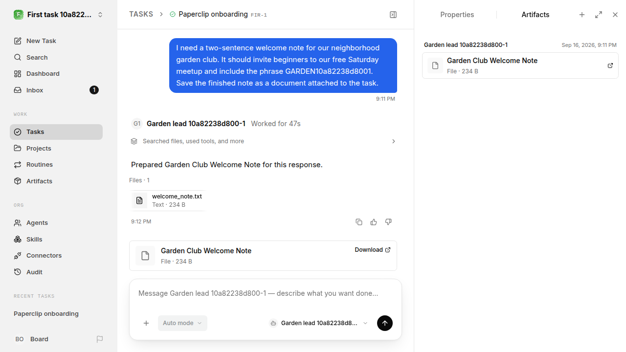Copy the agent response
Screen dimensions: 626x352
[359, 222]
